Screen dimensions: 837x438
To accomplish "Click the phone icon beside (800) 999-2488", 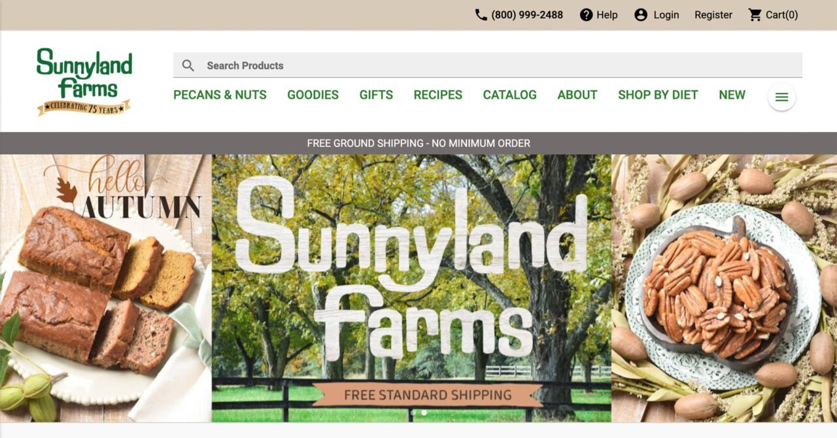I will 481,15.
